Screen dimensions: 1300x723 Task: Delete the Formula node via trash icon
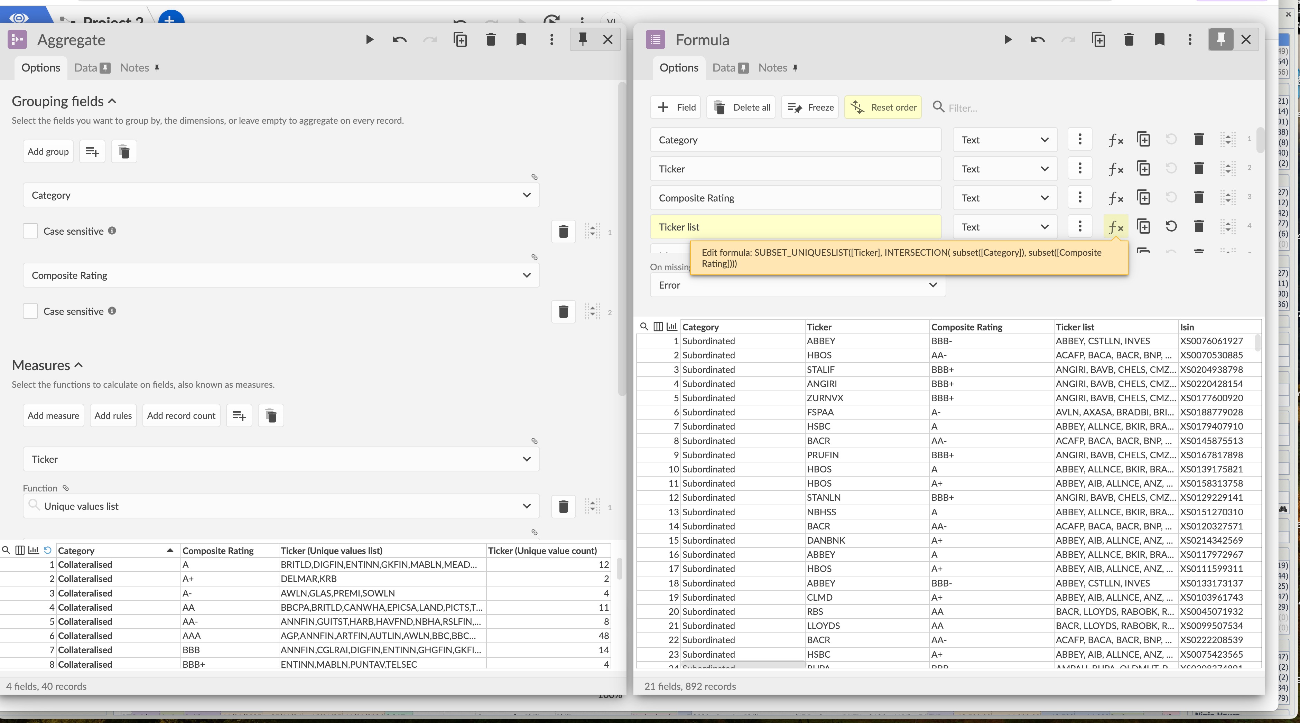click(1129, 39)
